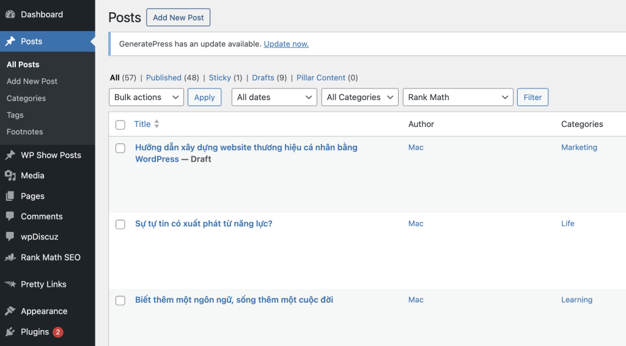
Task: Open Pages via its sidebar icon
Action: pyautogui.click(x=10, y=196)
